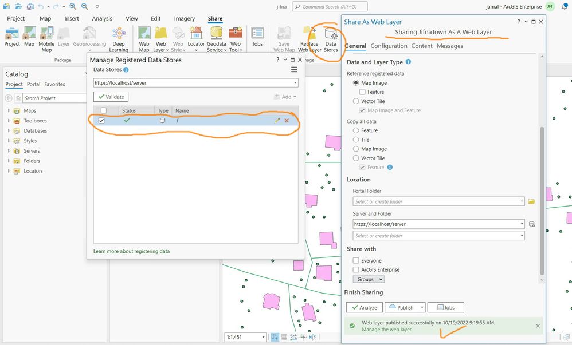Screen dimensions: 572x345
Task: Click the pencil edit icon for data store
Action: [x=277, y=121]
